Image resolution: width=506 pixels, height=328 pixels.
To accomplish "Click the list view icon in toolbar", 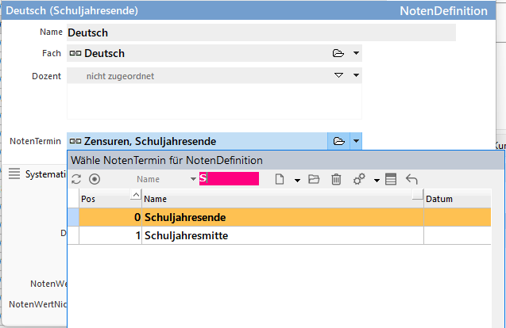I will pyautogui.click(x=390, y=179).
